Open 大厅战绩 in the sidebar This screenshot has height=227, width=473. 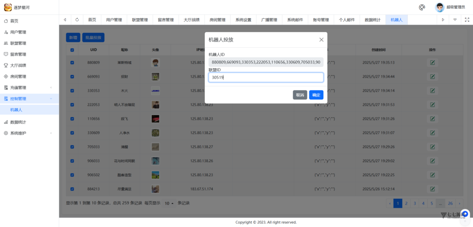(x=29, y=65)
